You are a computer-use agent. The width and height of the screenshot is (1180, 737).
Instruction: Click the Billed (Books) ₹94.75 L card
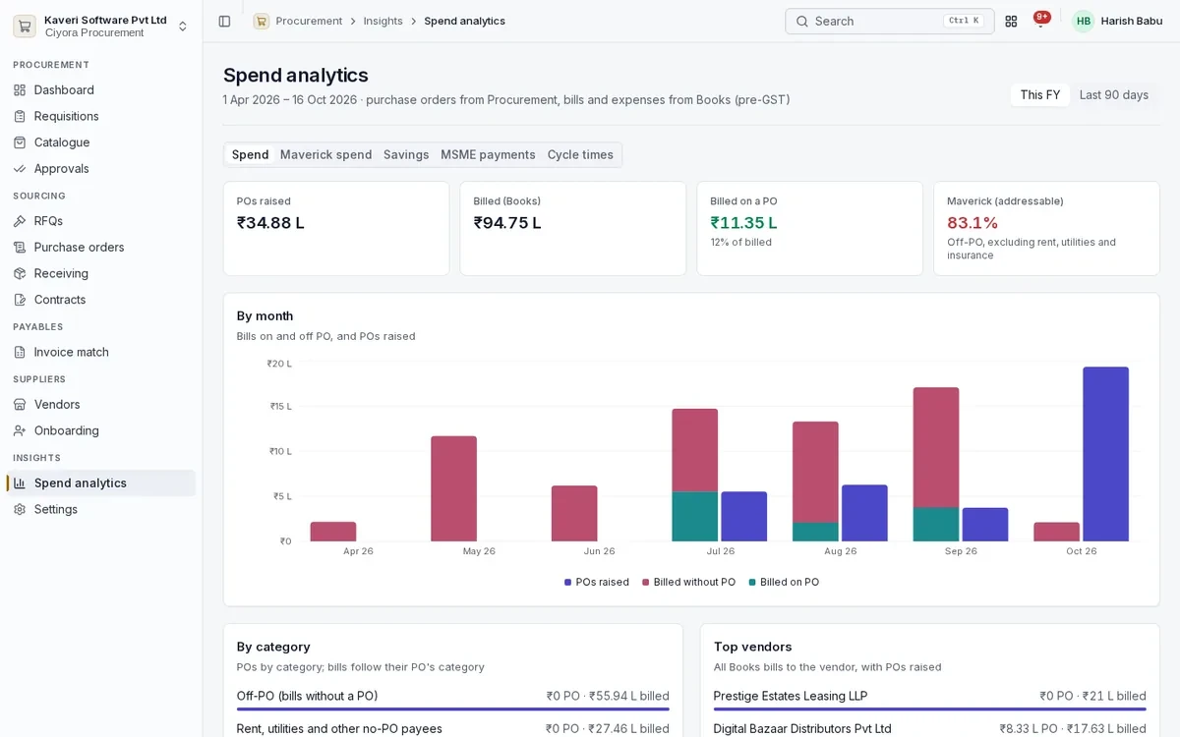pyautogui.click(x=573, y=228)
